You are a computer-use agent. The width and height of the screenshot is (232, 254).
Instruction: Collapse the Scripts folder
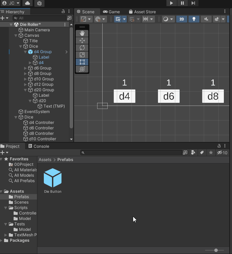[x=6, y=208]
